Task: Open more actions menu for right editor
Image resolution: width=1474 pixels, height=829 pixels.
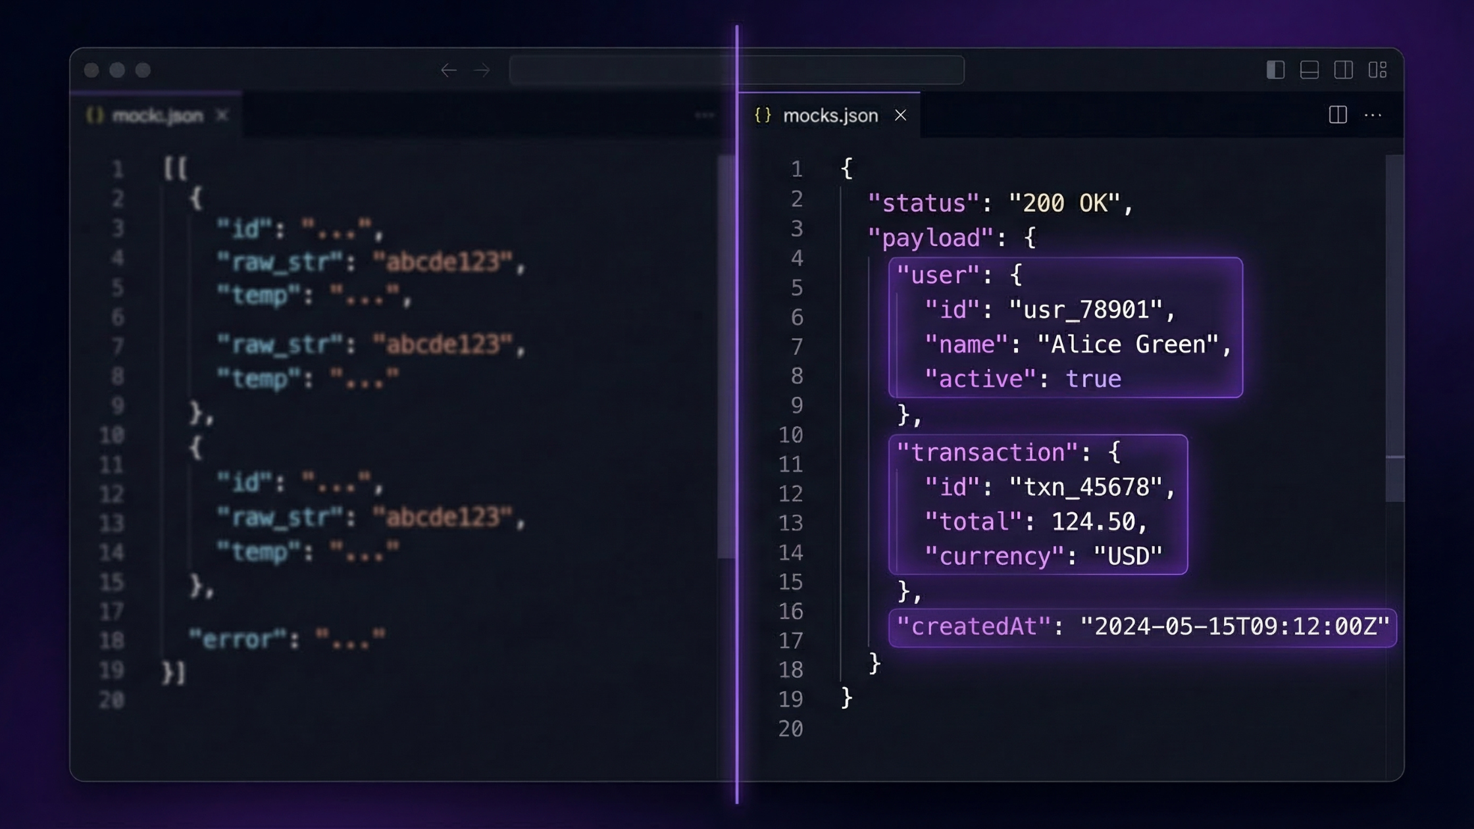Action: [x=1373, y=115]
